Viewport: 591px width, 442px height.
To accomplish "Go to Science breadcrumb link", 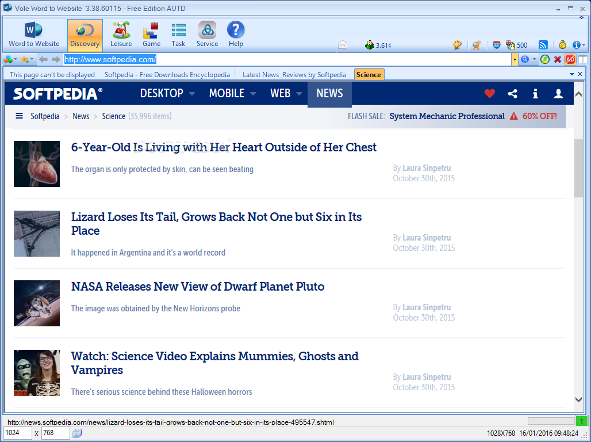I will coord(113,116).
